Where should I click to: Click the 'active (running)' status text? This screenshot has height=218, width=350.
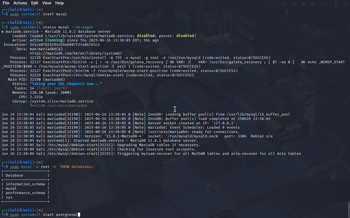pos(47,40)
